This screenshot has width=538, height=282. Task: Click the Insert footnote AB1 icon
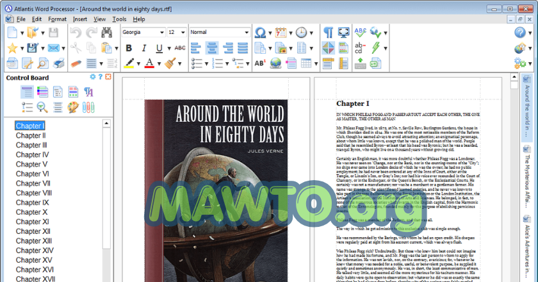(260, 63)
